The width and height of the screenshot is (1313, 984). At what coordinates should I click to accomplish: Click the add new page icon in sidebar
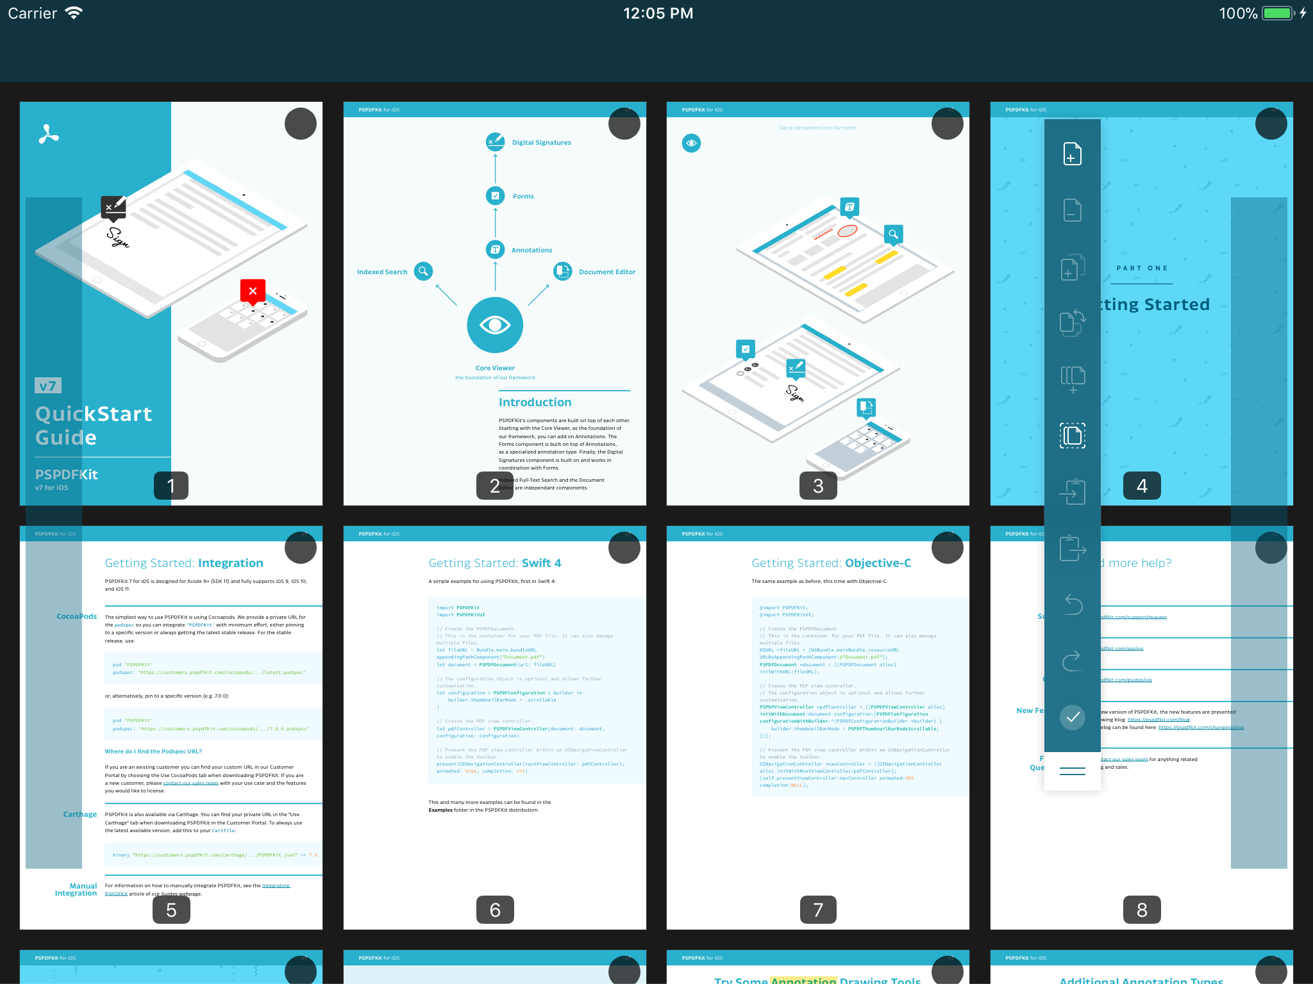[x=1071, y=156]
